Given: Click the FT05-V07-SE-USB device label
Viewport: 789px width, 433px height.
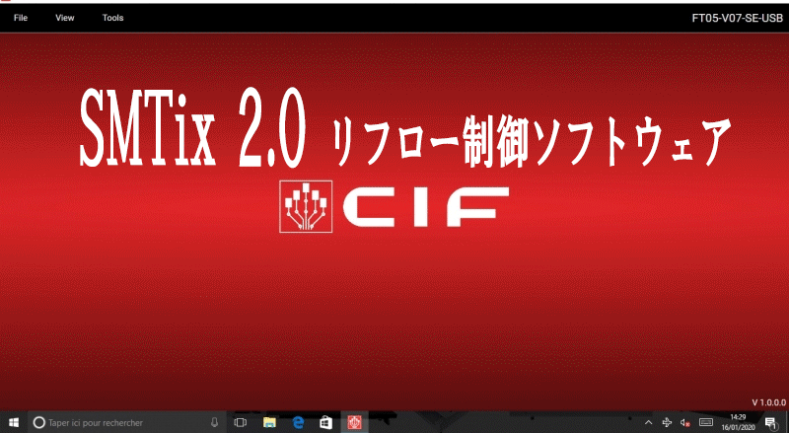Looking at the screenshot, I should click(737, 18).
